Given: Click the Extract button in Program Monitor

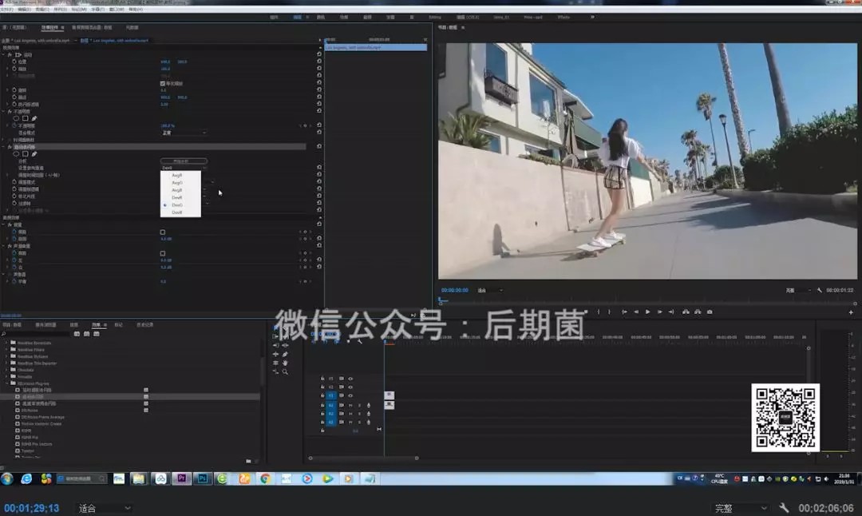Looking at the screenshot, I should point(698,312).
